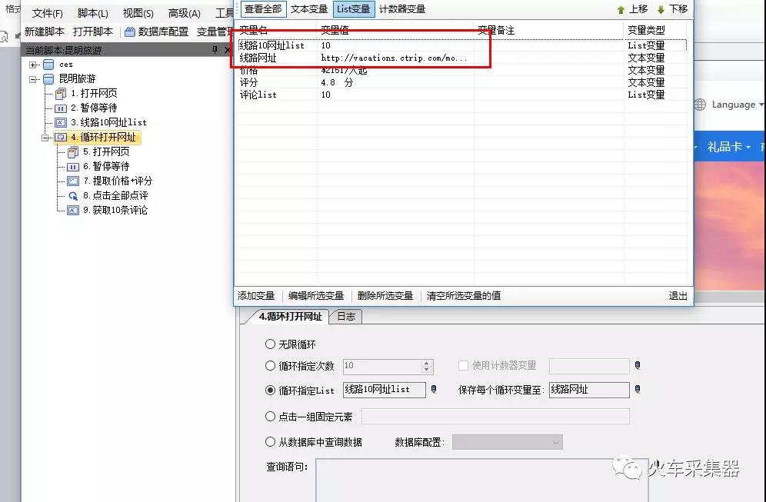Click the 退出 button in variable dialog
The width and height of the screenshot is (766, 502).
[x=678, y=295]
